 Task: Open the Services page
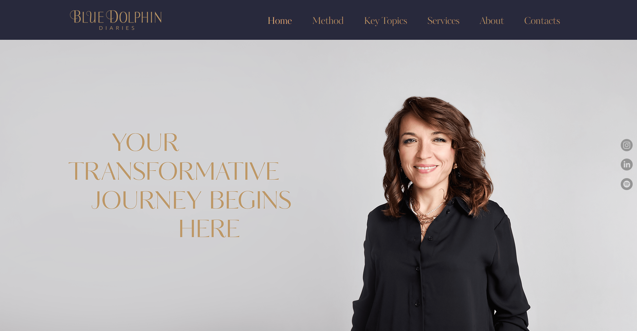443,21
